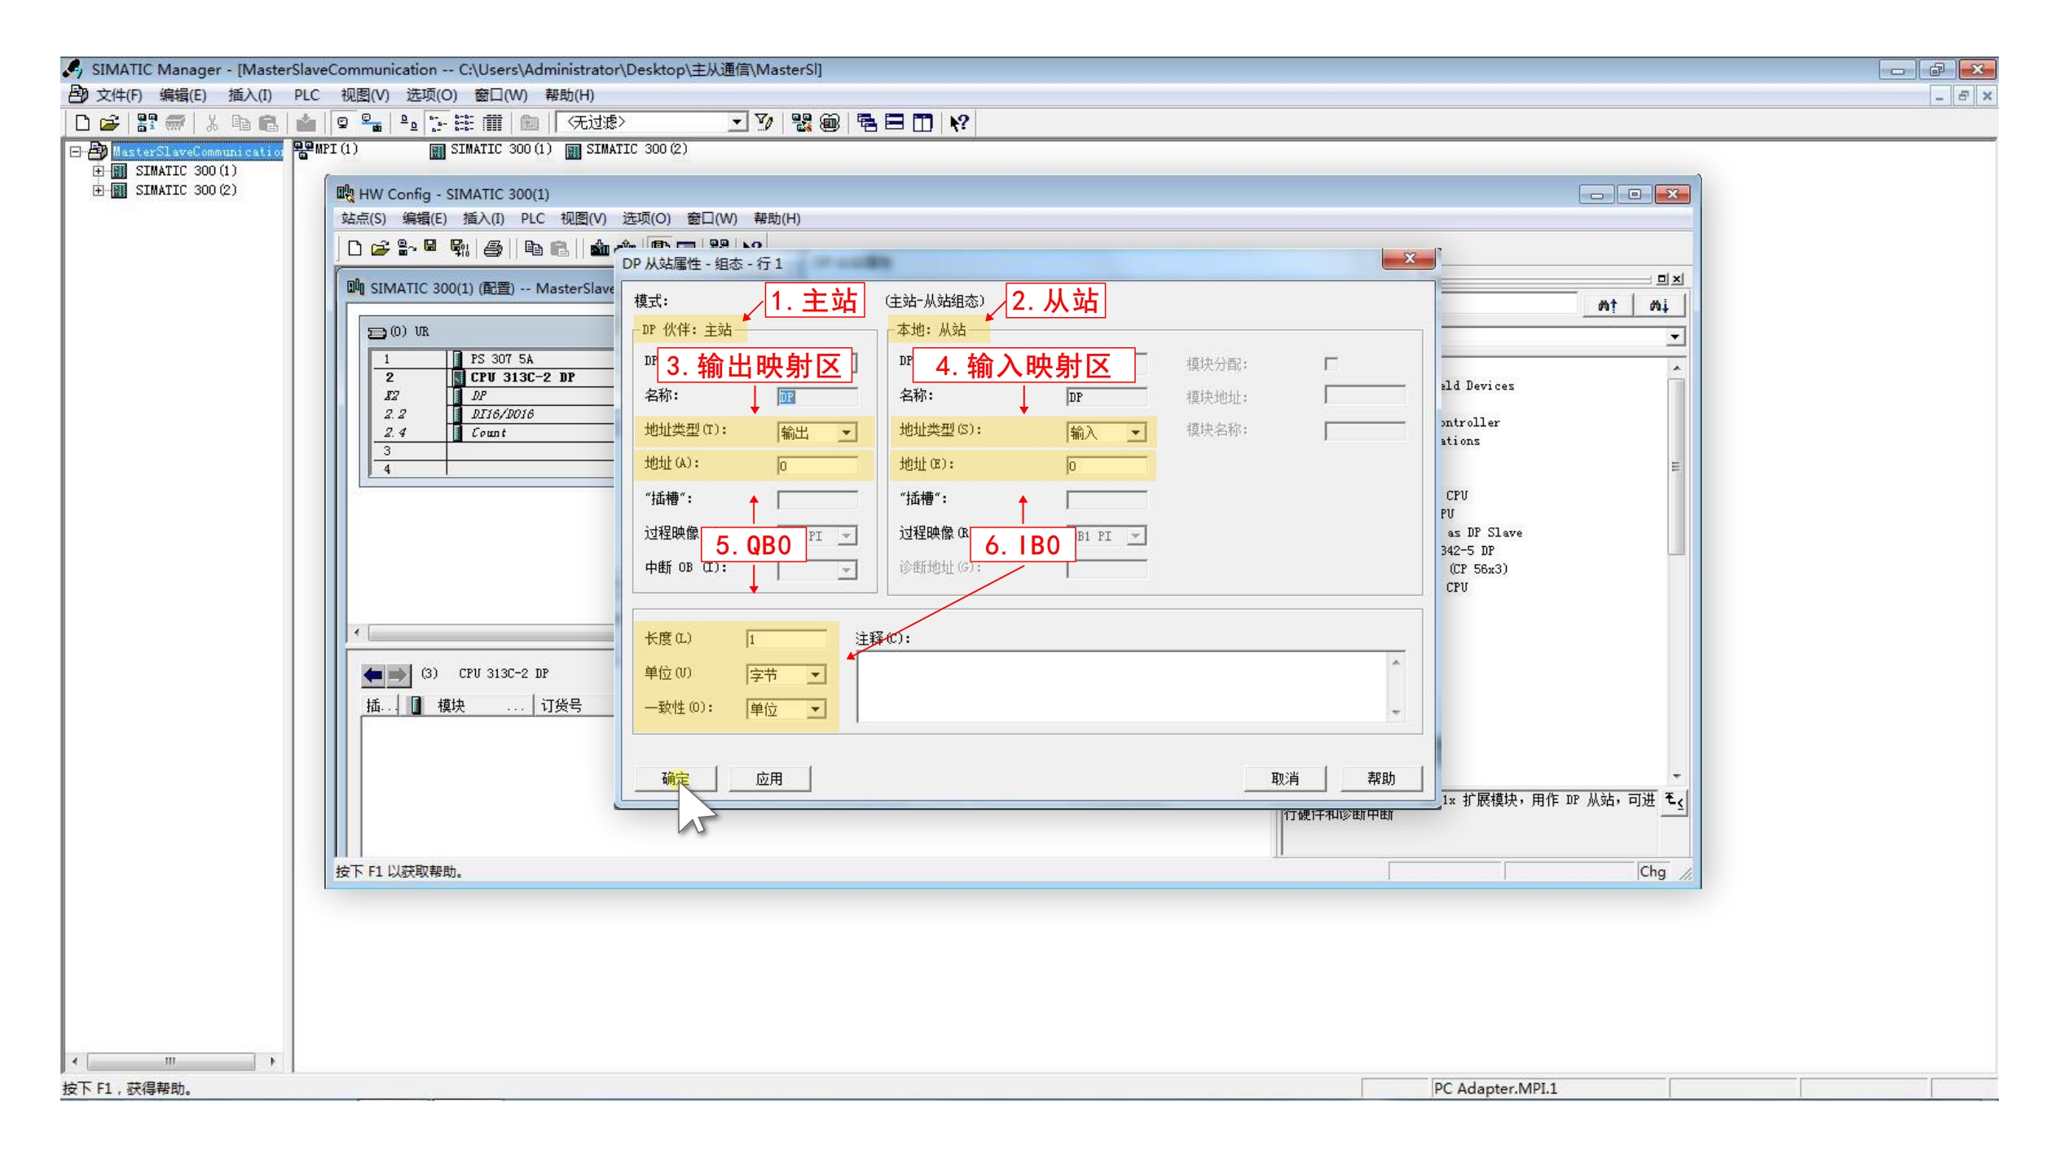Click context Help arrow icon in SIMATIC Manager
This screenshot has width=2060, height=1159.
click(x=959, y=123)
